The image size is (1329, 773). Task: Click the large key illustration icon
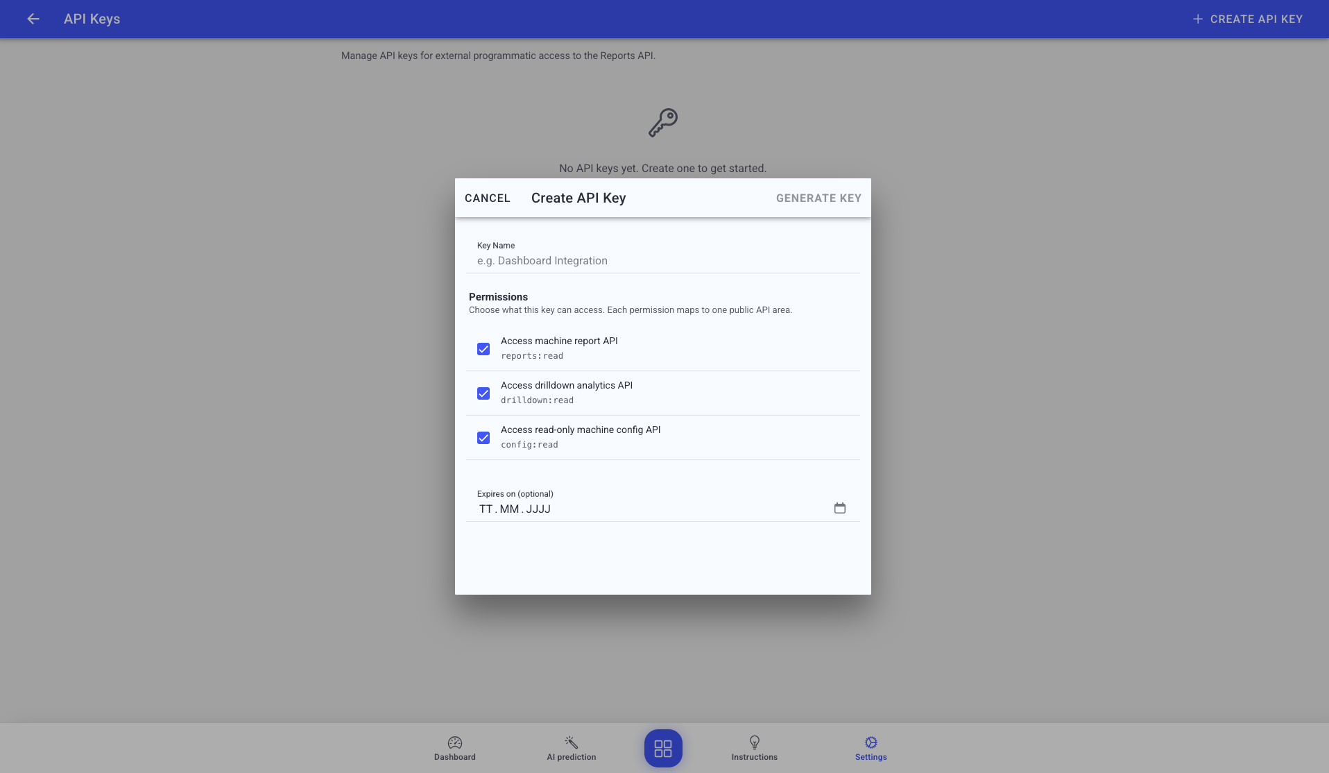point(663,123)
